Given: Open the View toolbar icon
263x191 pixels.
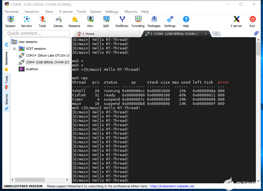Looking at the screenshot, I should tap(90, 22).
